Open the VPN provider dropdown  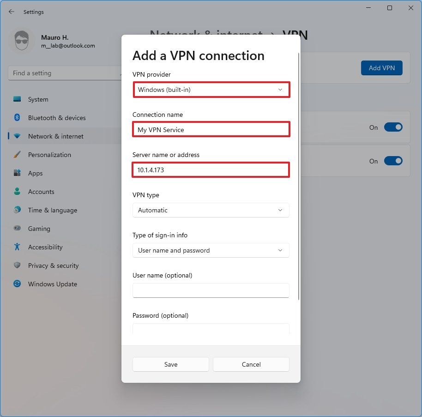click(x=211, y=90)
